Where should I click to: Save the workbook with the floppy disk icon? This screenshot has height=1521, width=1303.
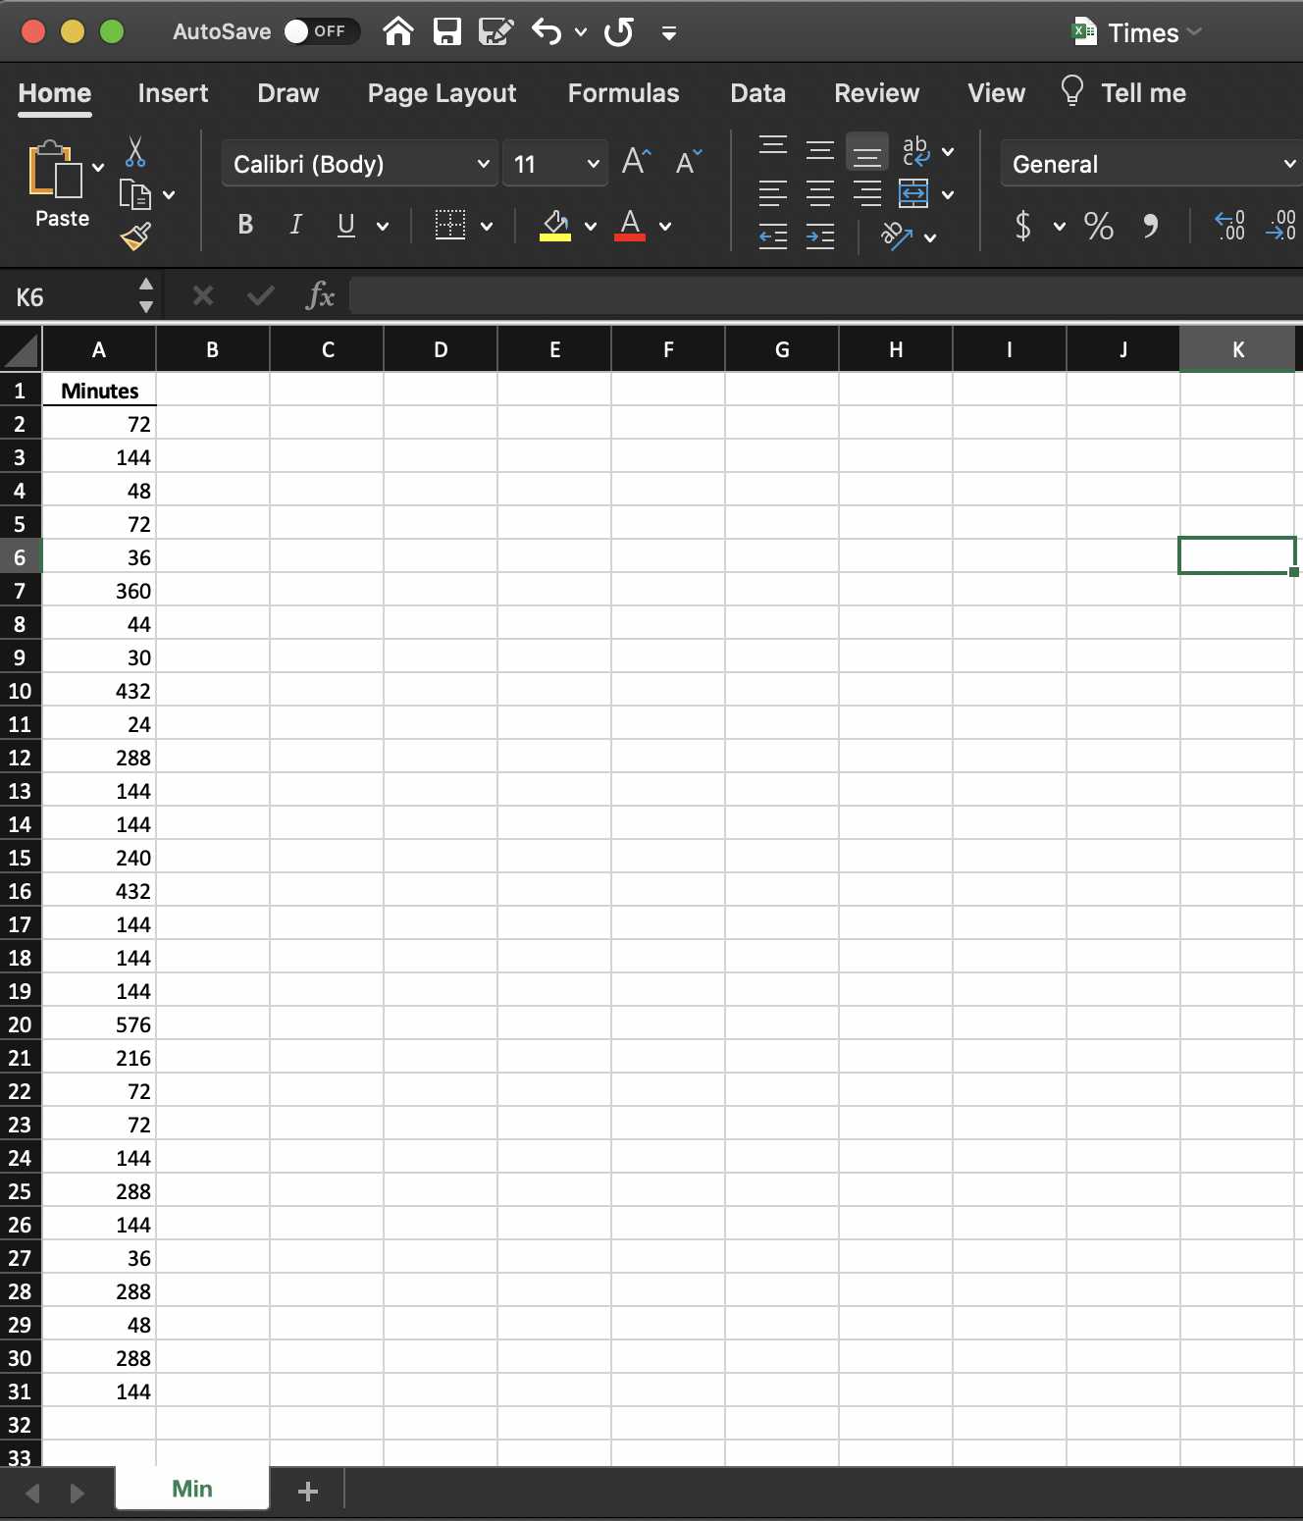point(447,32)
